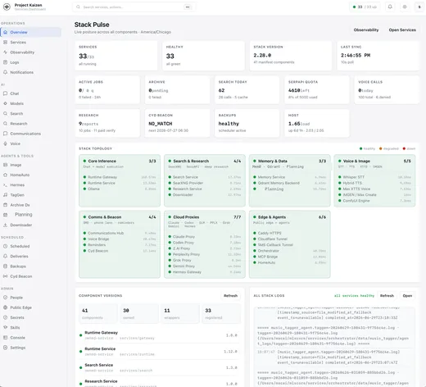
Task: Click the Cyd Beacon NO_MATCH card
Action: click(x=177, y=123)
